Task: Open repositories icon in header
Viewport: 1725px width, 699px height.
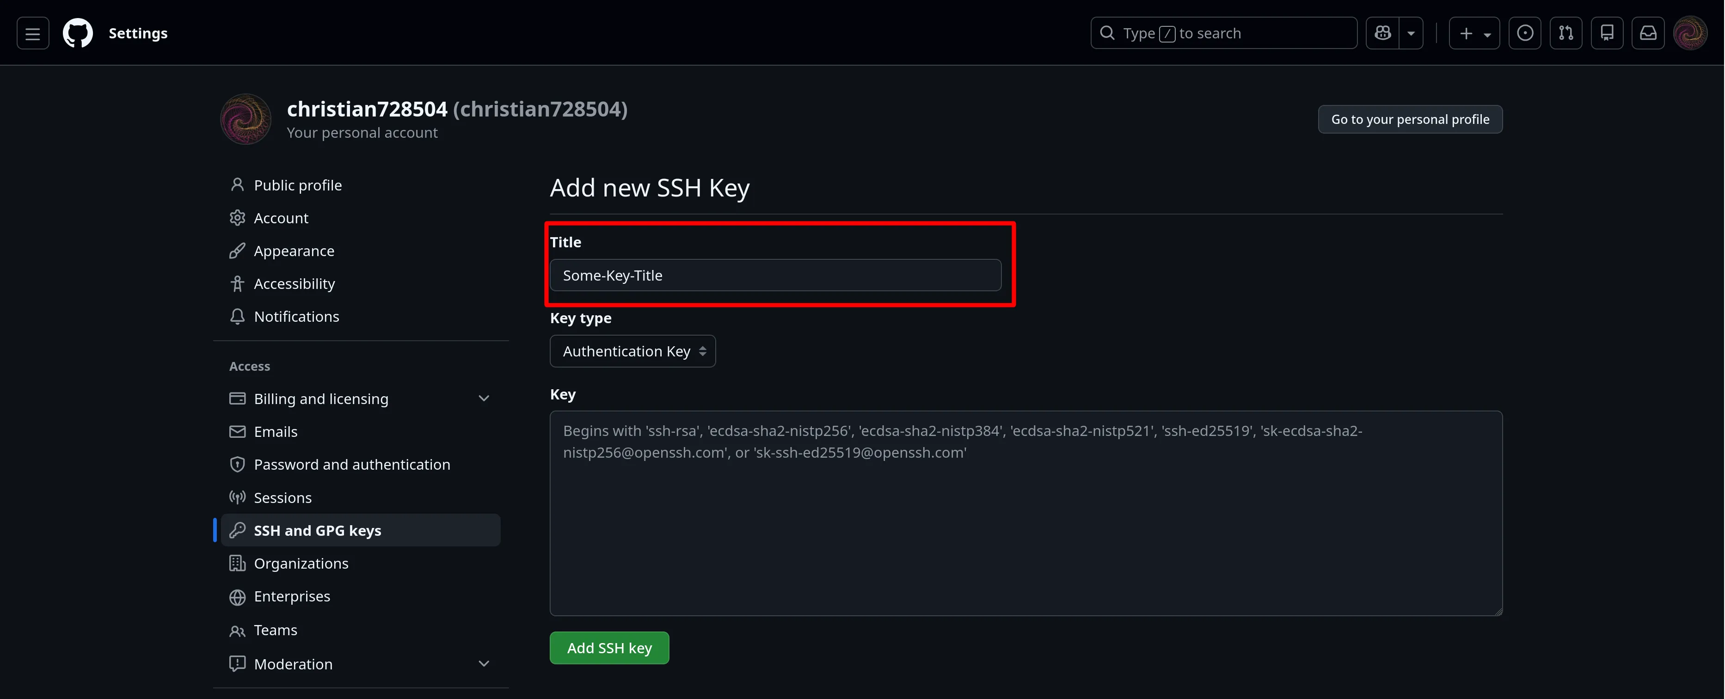Action: [x=1607, y=33]
